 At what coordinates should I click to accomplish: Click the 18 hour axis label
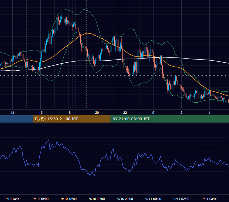pos(69,113)
